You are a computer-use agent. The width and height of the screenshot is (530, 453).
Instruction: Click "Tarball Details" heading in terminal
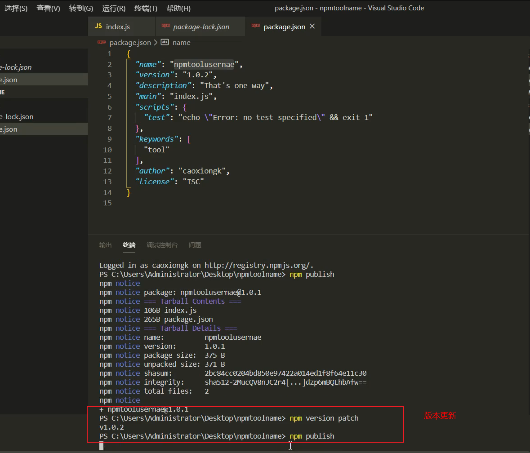tap(190, 329)
